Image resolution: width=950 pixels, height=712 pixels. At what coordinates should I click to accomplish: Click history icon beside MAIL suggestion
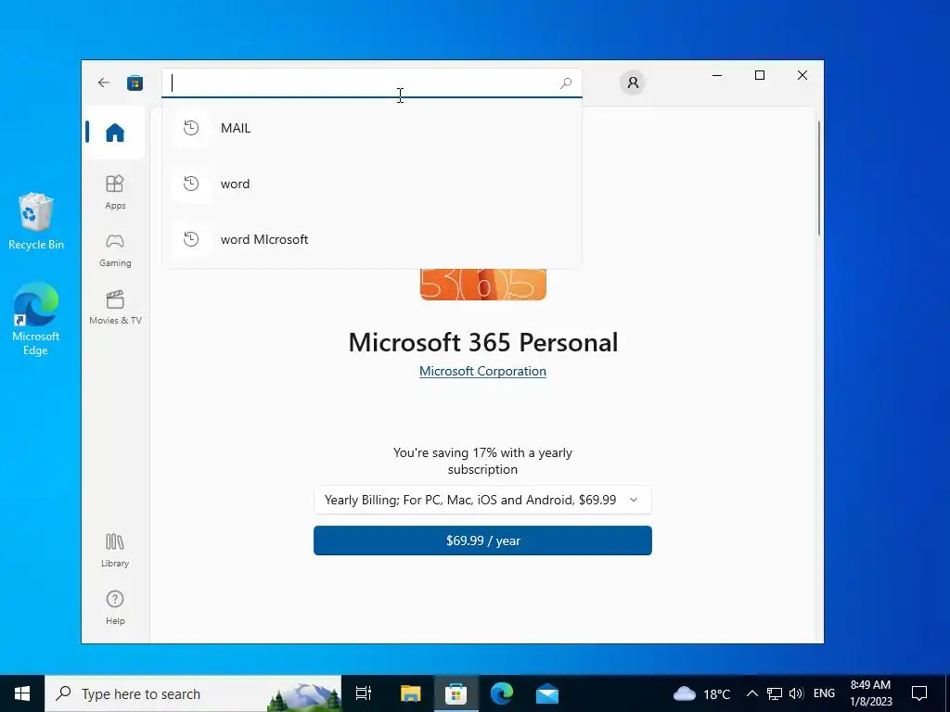191,128
